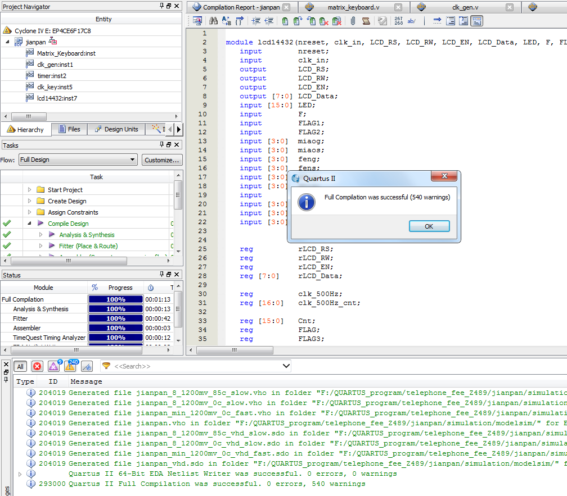Screen dimensions: 567x496
Task: Click the binoculars Find icon in editor toolbar
Action: [x=213, y=21]
